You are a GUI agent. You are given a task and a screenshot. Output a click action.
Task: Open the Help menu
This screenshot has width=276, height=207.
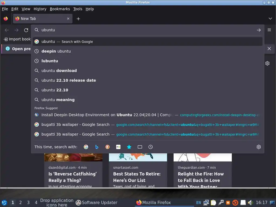tap(89, 9)
